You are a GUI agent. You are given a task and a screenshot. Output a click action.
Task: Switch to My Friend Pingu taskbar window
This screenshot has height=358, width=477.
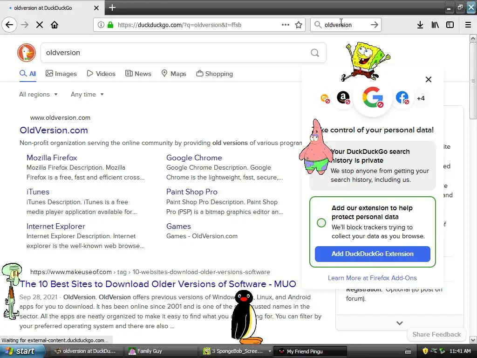tap(310, 351)
